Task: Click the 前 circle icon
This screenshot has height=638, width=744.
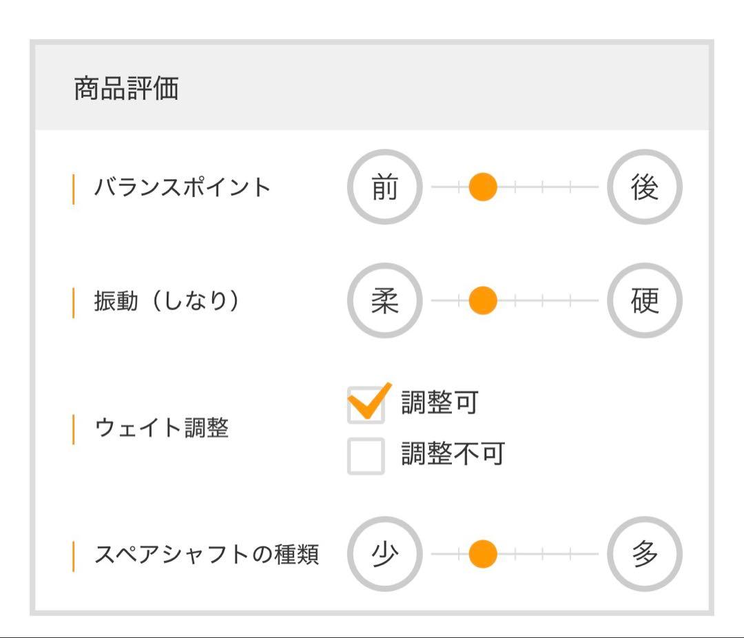Action: (386, 186)
